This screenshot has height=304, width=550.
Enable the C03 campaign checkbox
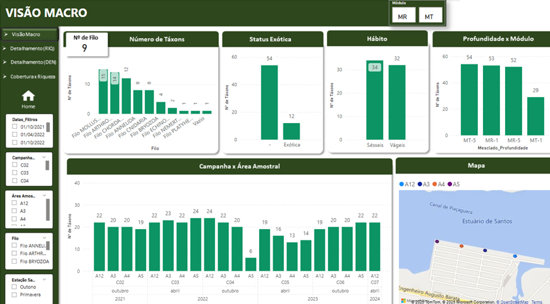click(15, 172)
